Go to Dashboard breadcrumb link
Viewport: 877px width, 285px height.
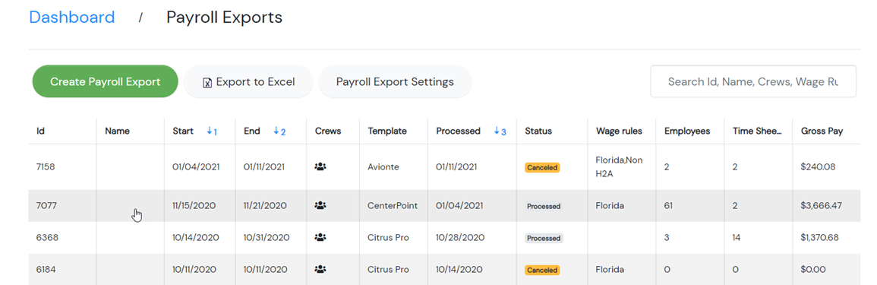pyautogui.click(x=72, y=17)
